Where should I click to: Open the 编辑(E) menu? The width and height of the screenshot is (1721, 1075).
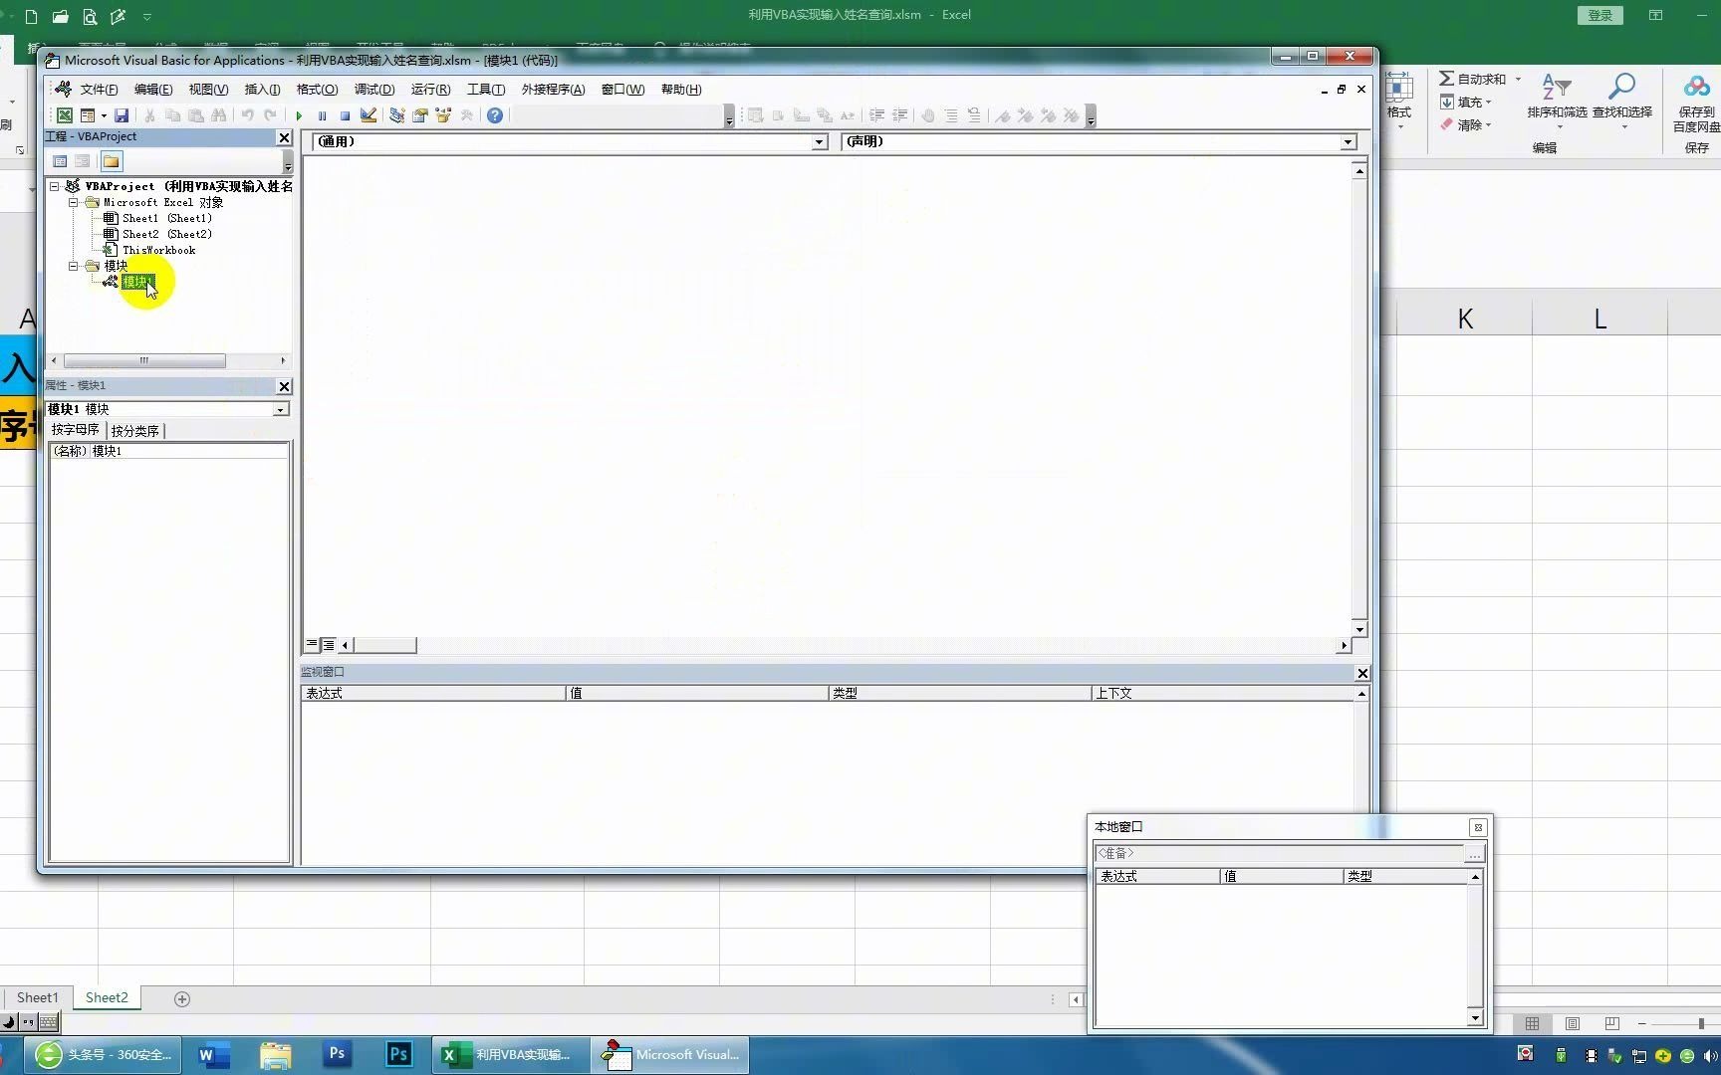click(x=153, y=90)
